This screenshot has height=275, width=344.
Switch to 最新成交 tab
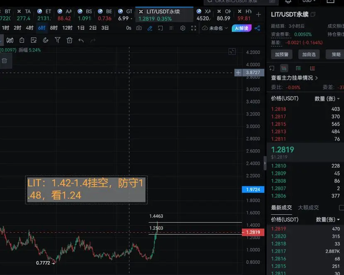[x=281, y=207]
